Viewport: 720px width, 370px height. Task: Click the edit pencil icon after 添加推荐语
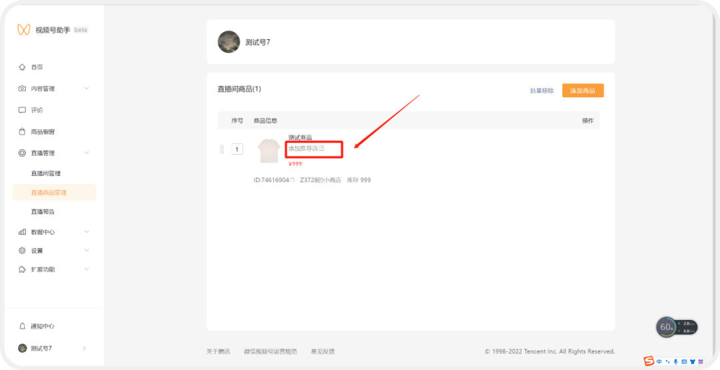point(321,148)
